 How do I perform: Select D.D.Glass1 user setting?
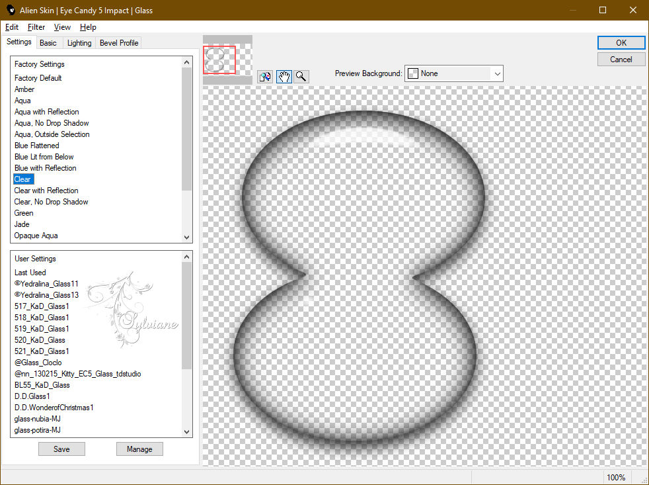coord(32,396)
